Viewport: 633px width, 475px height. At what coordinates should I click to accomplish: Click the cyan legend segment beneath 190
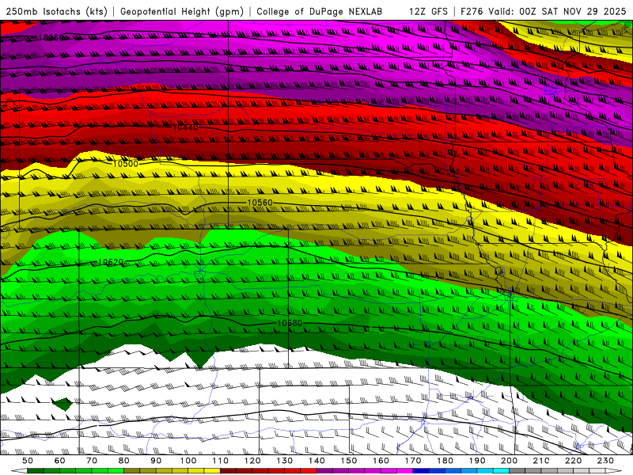485,471
